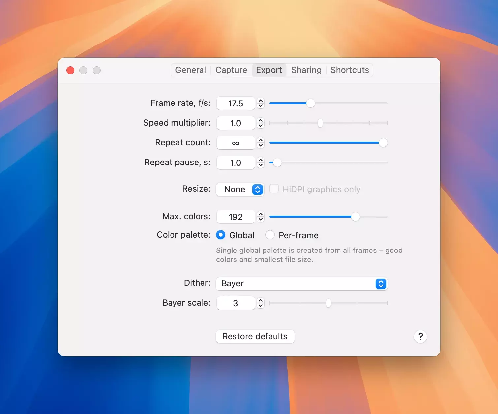Close the preferences window with red button
Screen dimensions: 498x414
(70, 70)
